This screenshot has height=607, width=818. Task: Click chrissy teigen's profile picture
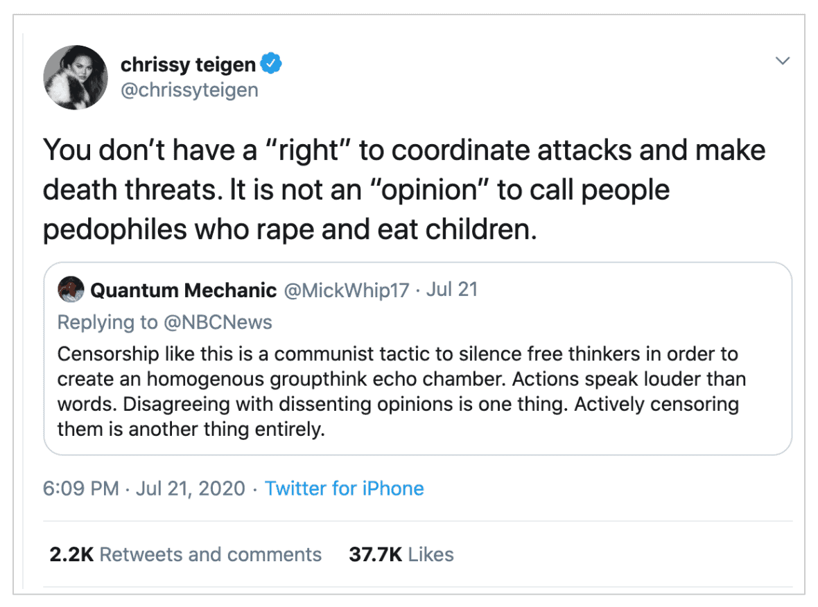(x=76, y=77)
